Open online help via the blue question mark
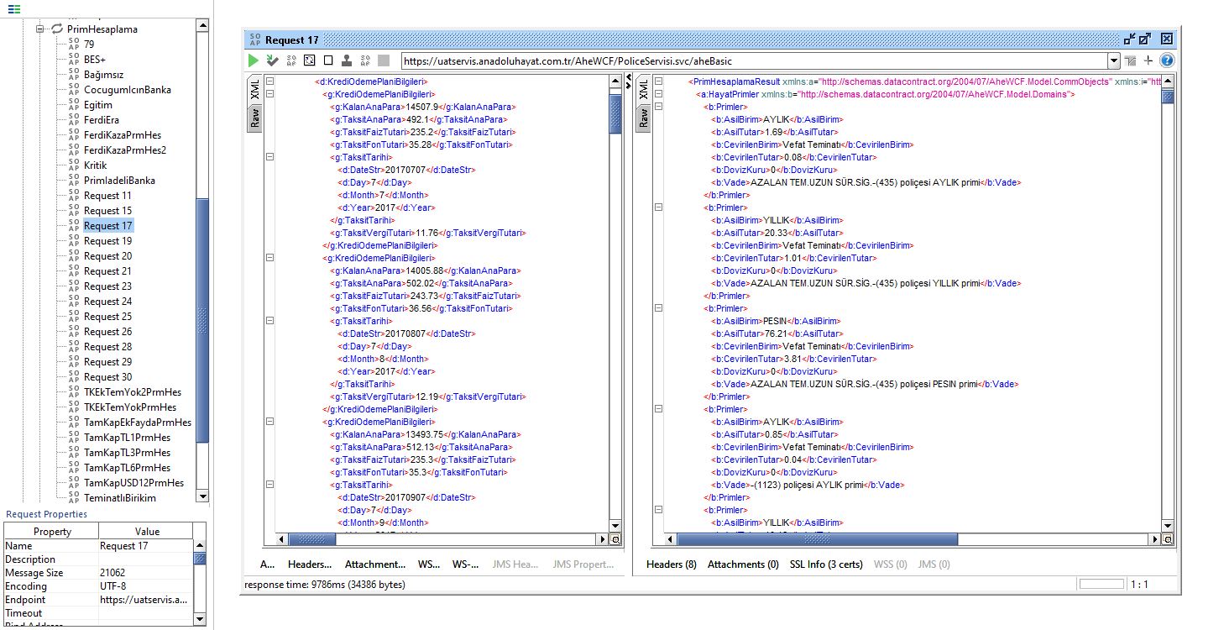The image size is (1224, 630). (1167, 60)
